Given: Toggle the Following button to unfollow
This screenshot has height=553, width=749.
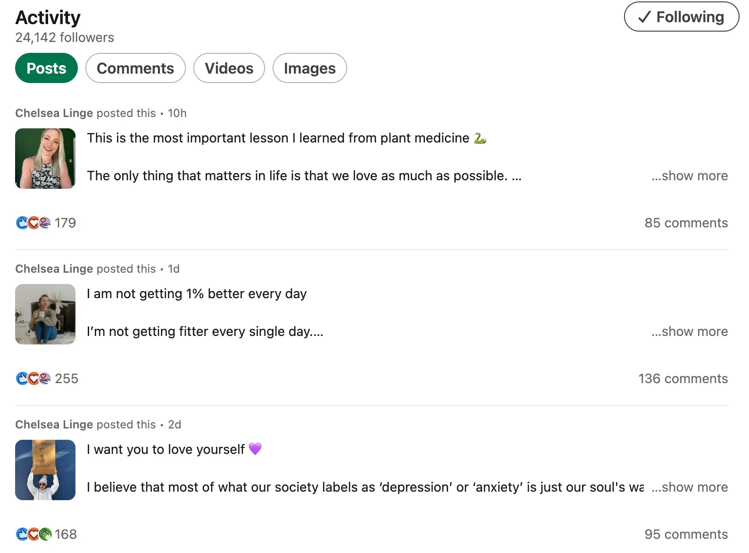Looking at the screenshot, I should tap(681, 17).
